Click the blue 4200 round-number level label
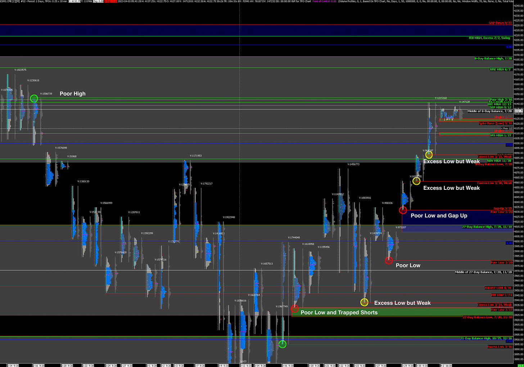 [509, 47]
